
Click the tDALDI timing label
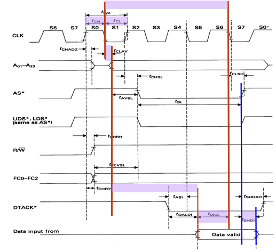184,214
